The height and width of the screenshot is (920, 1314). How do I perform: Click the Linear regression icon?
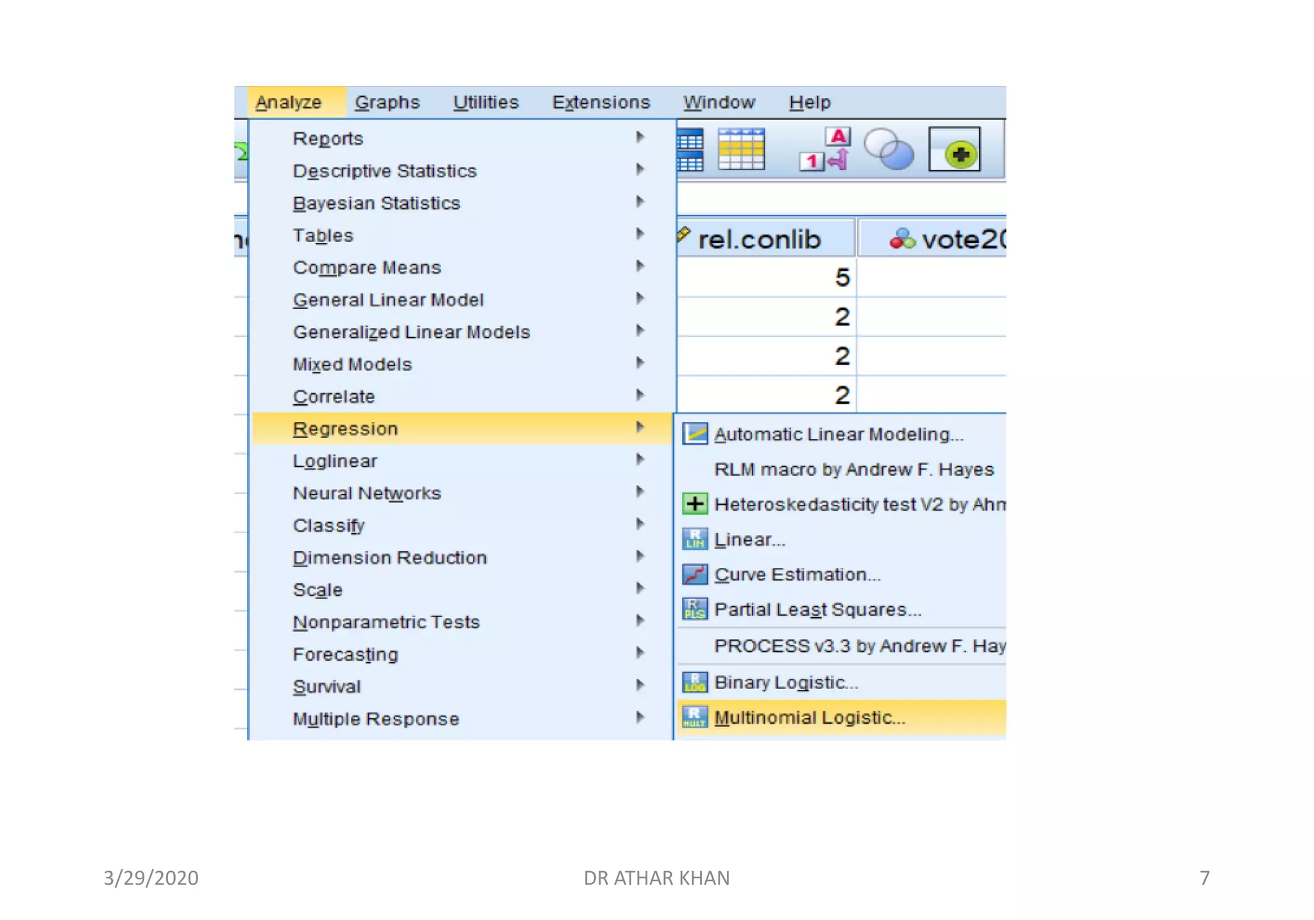coord(695,540)
